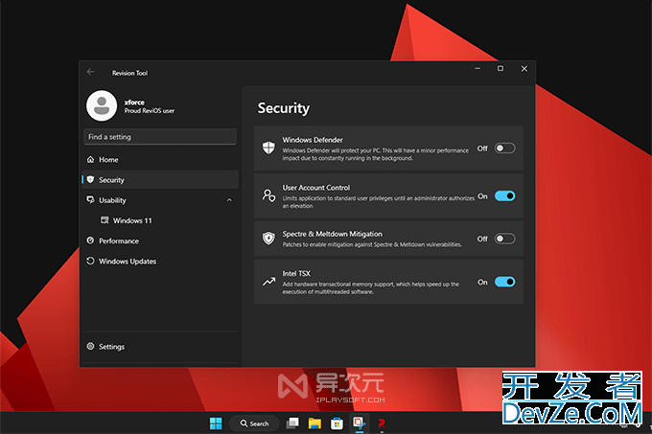Open Windows Updates page
Screen dimensions: 652x434
coord(160,262)
